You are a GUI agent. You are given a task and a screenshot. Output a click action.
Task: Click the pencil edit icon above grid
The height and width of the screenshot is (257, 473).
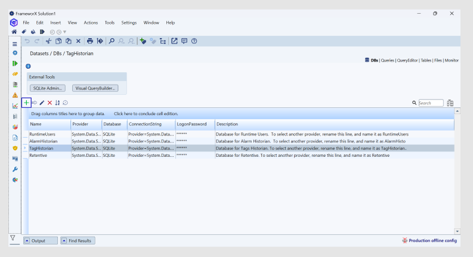42,103
